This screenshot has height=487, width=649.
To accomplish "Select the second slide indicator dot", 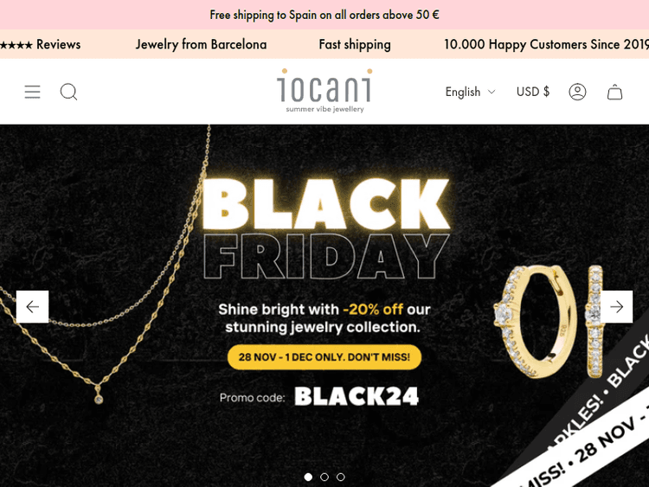I will tap(324, 477).
